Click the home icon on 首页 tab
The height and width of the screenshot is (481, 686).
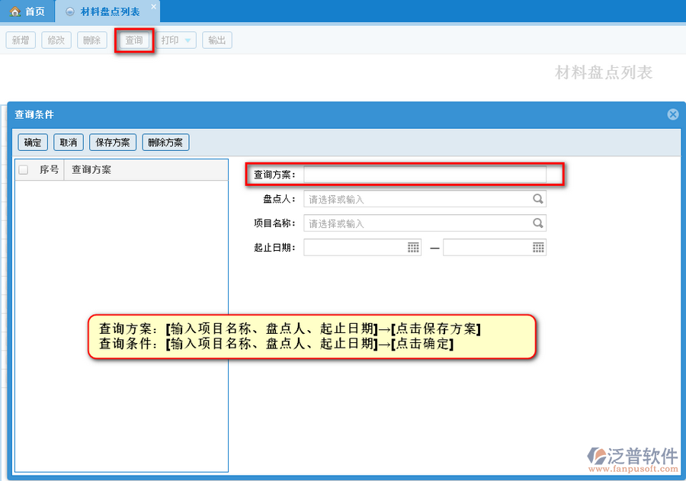coord(14,11)
